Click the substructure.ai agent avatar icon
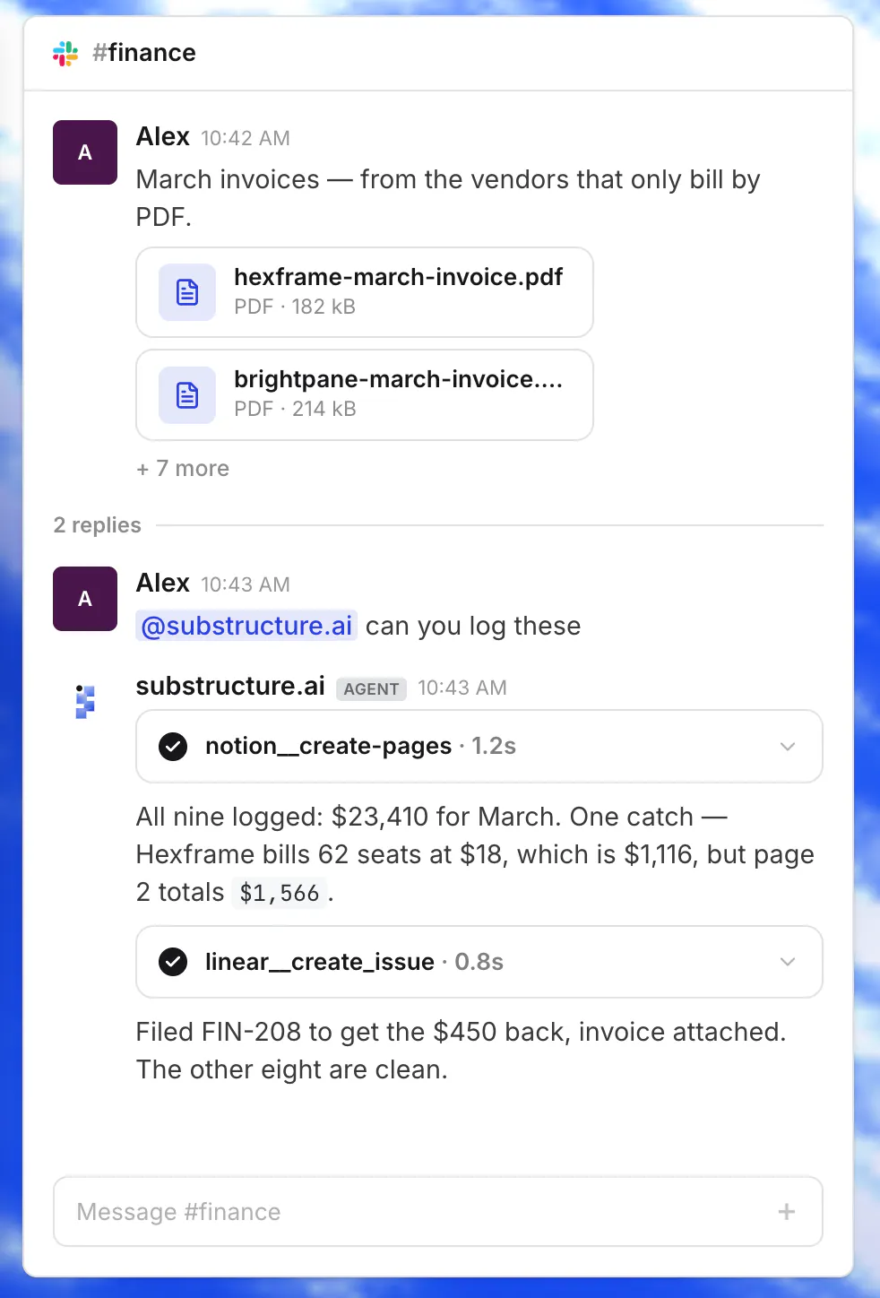Image resolution: width=880 pixels, height=1298 pixels. pyautogui.click(x=85, y=702)
